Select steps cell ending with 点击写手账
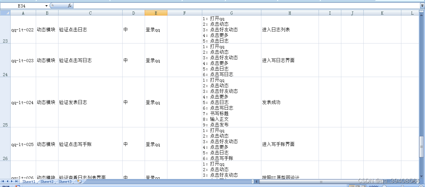The width and height of the screenshot is (425, 187). pos(231,144)
